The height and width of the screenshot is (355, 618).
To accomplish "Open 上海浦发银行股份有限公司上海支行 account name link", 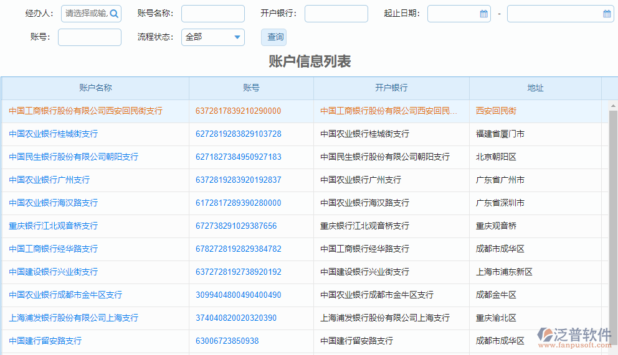I will coord(74,318).
